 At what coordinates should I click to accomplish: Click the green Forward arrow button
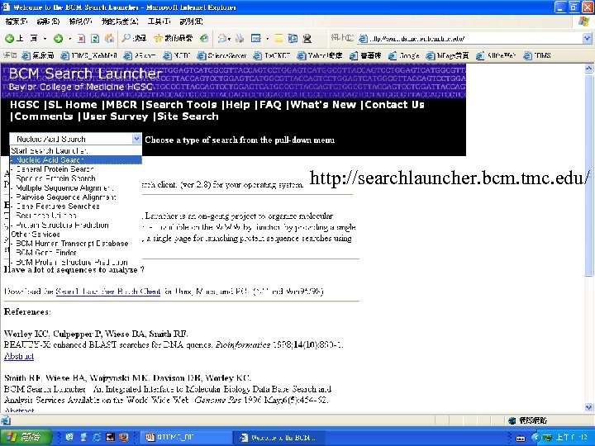click(58, 38)
